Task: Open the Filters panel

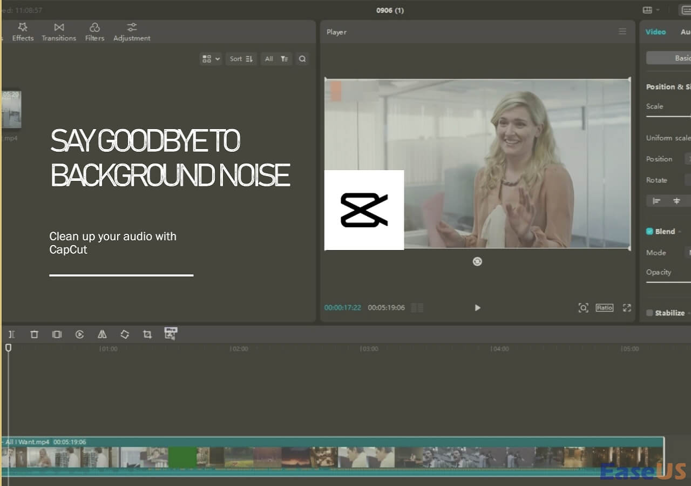Action: coord(94,32)
